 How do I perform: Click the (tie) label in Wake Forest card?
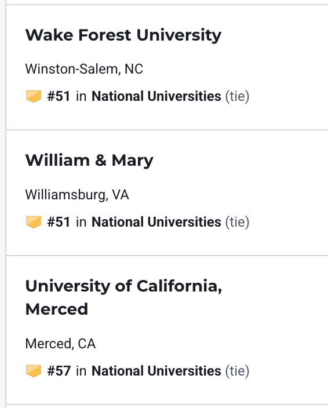point(237,96)
